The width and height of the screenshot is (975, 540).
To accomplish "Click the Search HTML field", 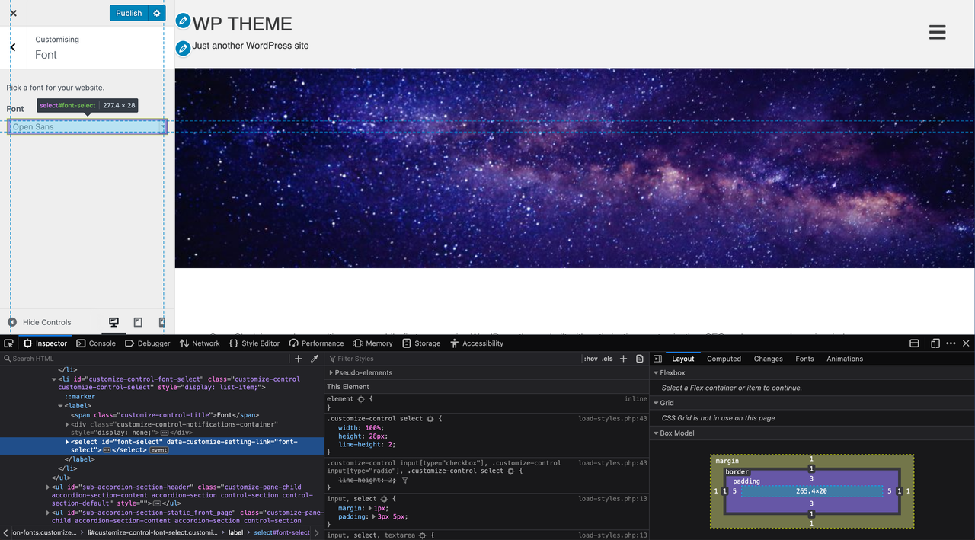I will [145, 359].
